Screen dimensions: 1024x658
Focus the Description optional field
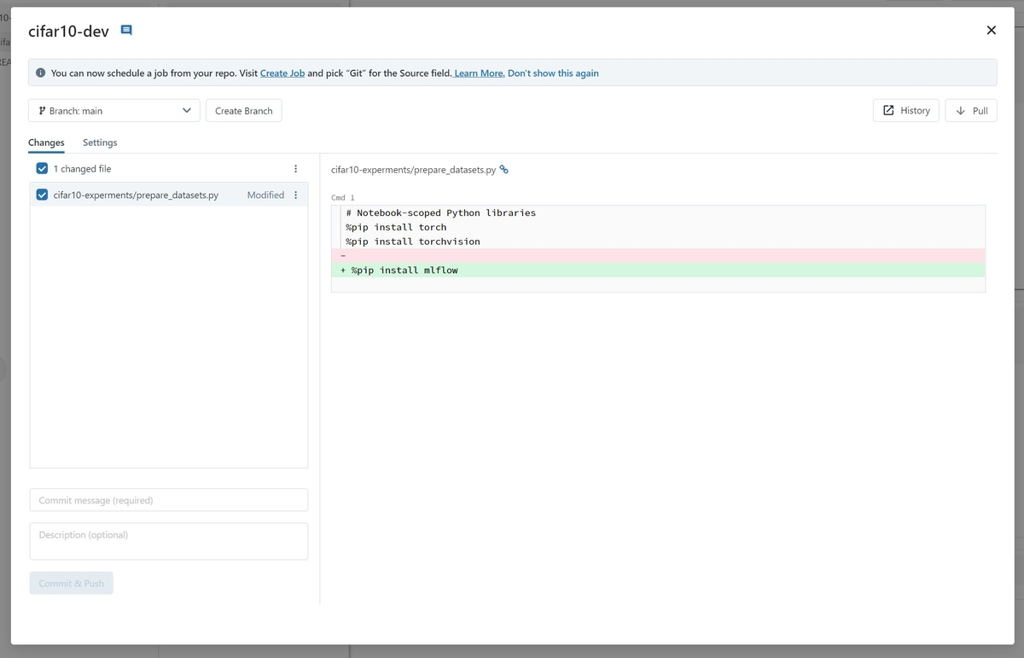169,541
